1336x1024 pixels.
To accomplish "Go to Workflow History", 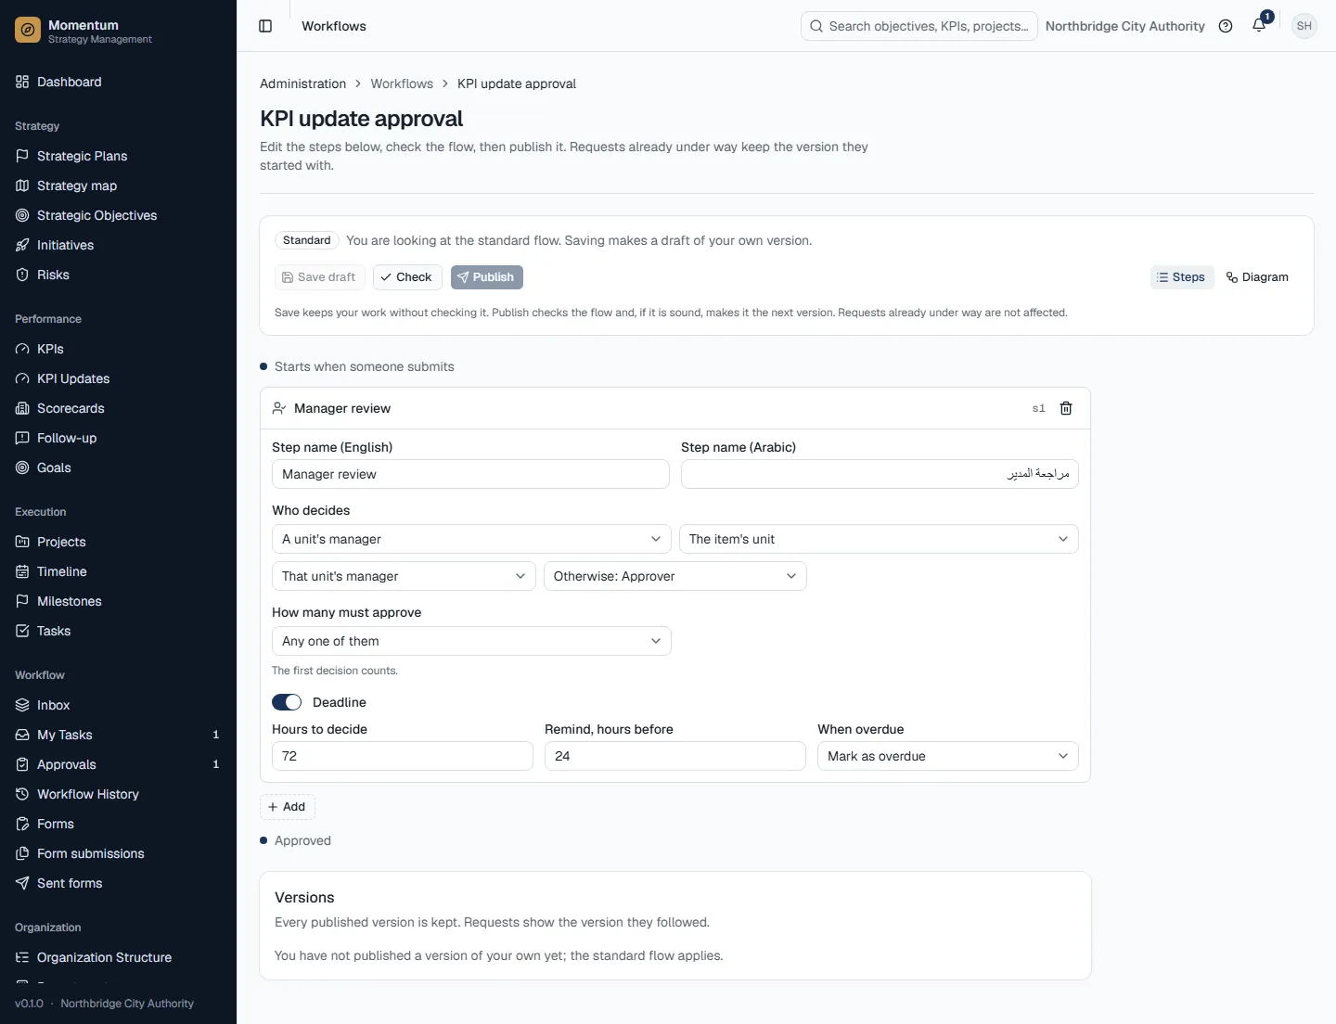I will pyautogui.click(x=118, y=794).
